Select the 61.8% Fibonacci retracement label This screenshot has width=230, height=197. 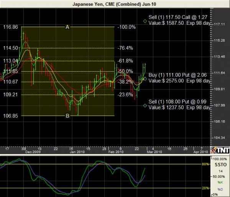[x=125, y=61]
